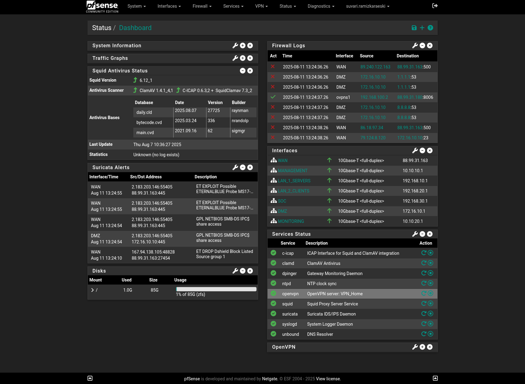
Task: Click the logout icon in top navbar
Action: (x=435, y=6)
